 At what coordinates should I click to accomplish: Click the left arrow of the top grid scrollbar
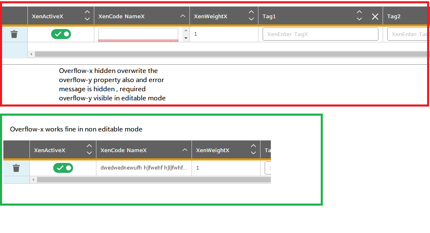[31, 54]
